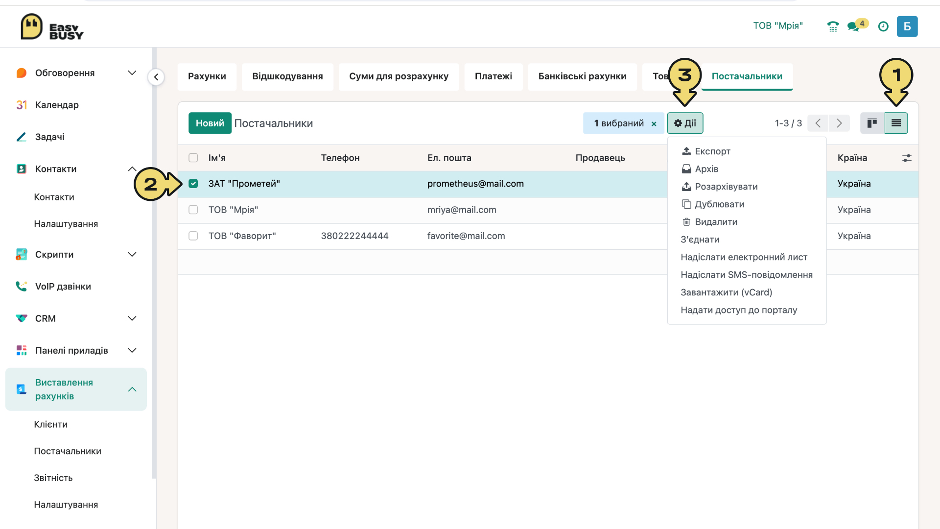Go to next page of records
Image resolution: width=940 pixels, height=529 pixels.
click(839, 123)
